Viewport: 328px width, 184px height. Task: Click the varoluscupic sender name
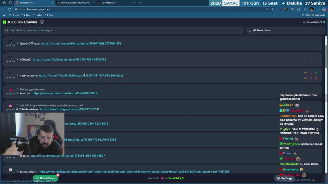coord(29,76)
